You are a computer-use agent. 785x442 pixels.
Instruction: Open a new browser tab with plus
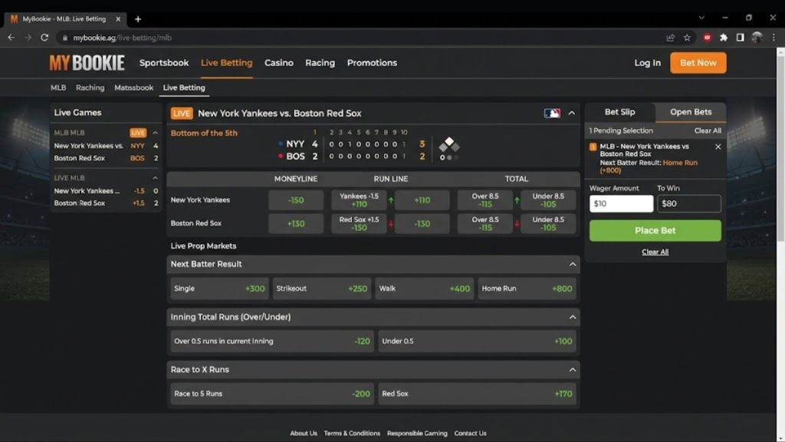tap(138, 19)
